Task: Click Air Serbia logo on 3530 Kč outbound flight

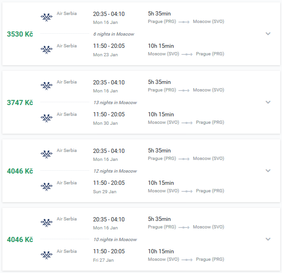Action: 47,17
